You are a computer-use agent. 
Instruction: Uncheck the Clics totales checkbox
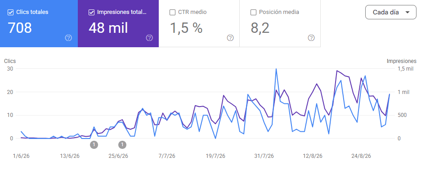pos(11,12)
